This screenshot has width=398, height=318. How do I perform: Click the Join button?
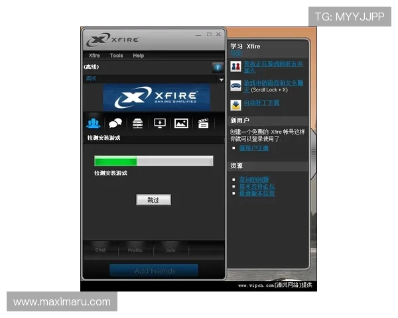pos(171,250)
